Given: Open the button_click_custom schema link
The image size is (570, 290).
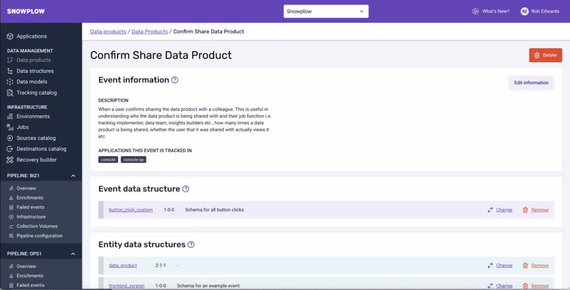Looking at the screenshot, I should [131, 210].
